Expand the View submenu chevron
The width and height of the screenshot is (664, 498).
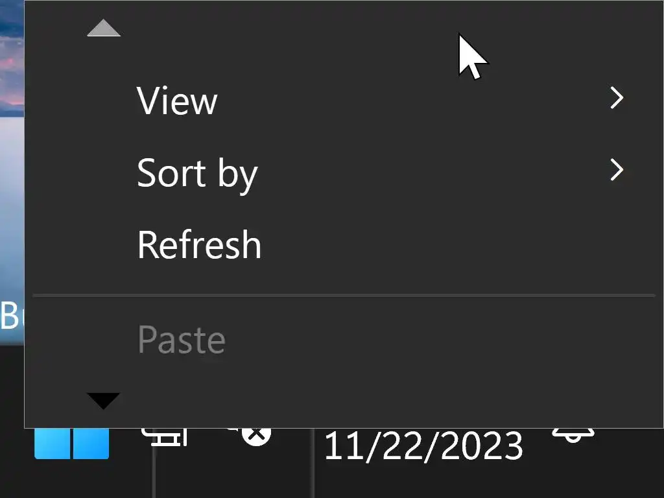pyautogui.click(x=617, y=99)
